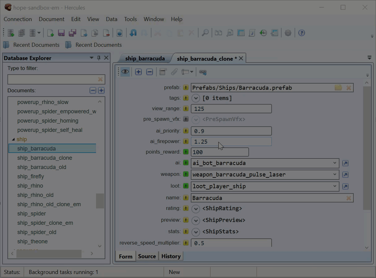This screenshot has width=376, height=278.
Task: Click the documents tree horizontal scrollbar
Action: click(x=49, y=254)
